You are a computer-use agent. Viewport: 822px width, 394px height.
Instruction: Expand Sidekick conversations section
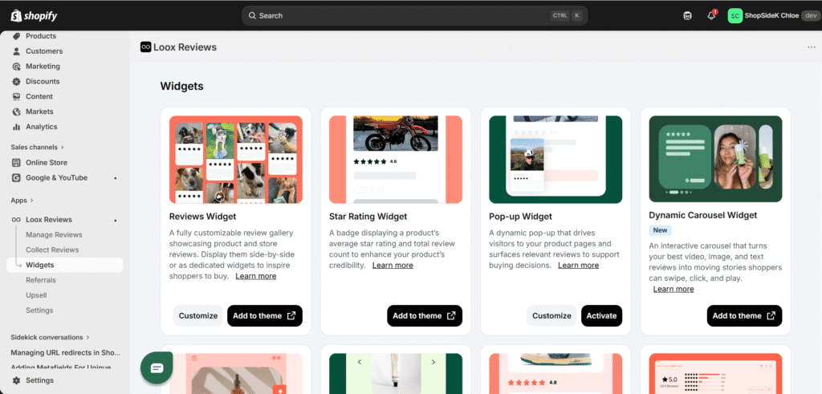(51, 337)
